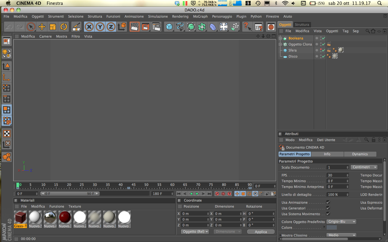388x242 pixels.
Task: Click Finestra in the macOS menu bar
Action: (x=55, y=3)
